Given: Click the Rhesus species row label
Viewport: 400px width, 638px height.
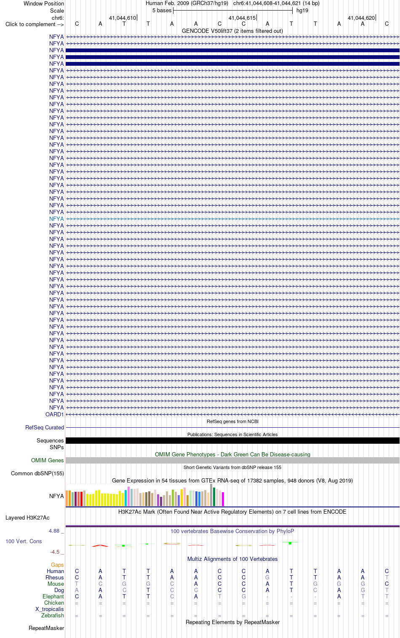Looking at the screenshot, I should tap(55, 577).
